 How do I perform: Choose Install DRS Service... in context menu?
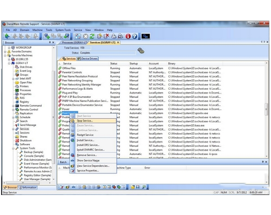tap(93, 145)
